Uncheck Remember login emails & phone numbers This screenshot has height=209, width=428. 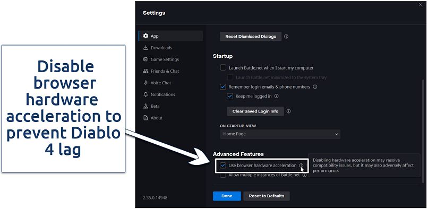tap(223, 87)
